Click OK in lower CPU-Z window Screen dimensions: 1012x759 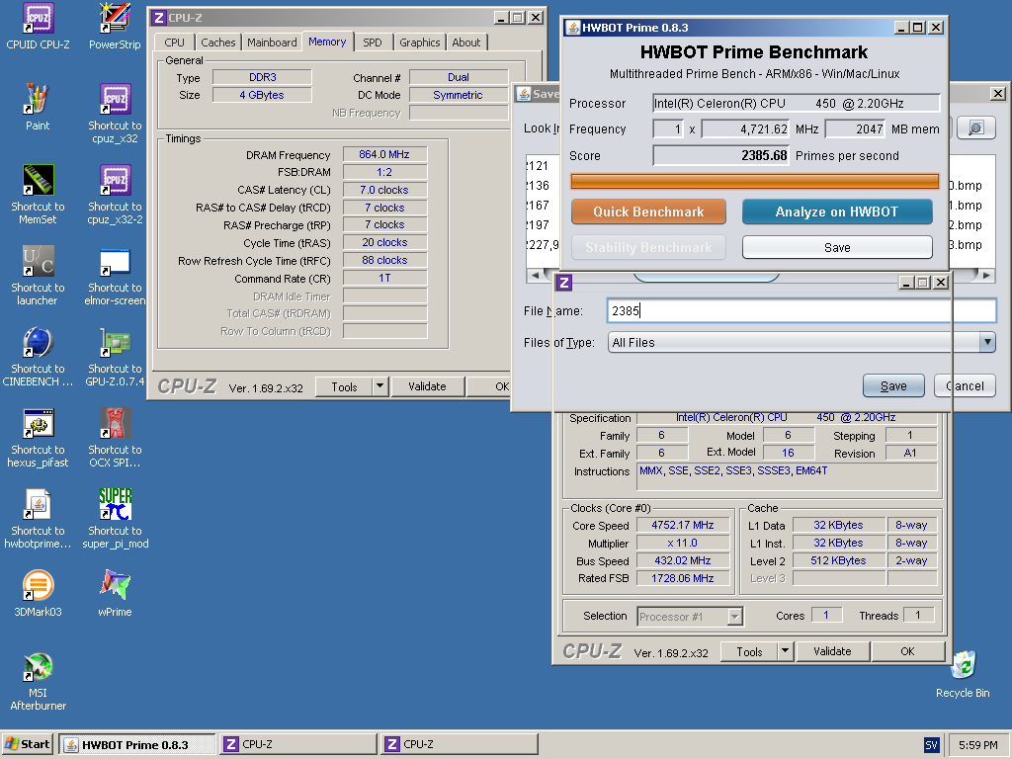(x=907, y=651)
